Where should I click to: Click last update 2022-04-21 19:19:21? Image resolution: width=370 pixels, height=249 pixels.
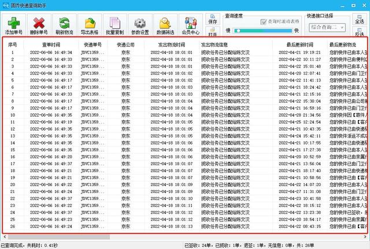[299, 53]
